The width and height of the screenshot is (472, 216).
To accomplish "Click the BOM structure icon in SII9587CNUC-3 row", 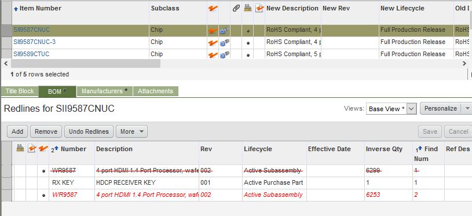I will 225,43.
